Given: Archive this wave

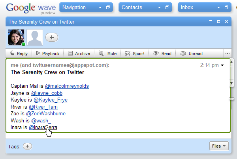Looking at the screenshot, I should tap(79, 54).
